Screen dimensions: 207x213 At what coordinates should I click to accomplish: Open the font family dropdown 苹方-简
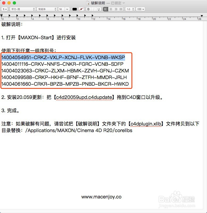click(23, 9)
